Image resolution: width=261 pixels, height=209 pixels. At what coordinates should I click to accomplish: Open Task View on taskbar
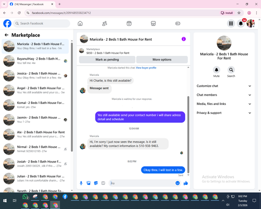tap(15, 201)
